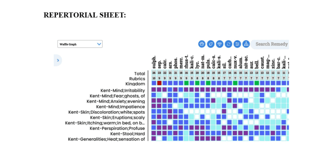Open the filter sliders icon
The image size is (336, 151).
pos(237,44)
